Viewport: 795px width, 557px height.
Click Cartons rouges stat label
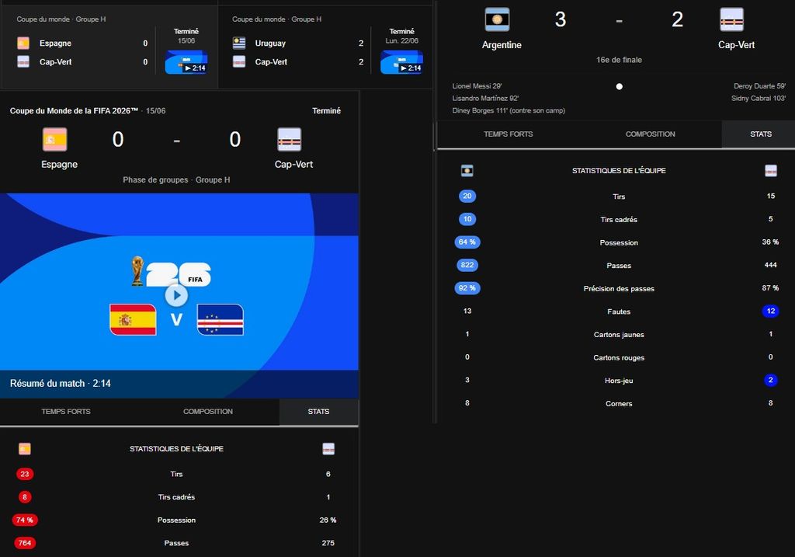[x=619, y=357]
